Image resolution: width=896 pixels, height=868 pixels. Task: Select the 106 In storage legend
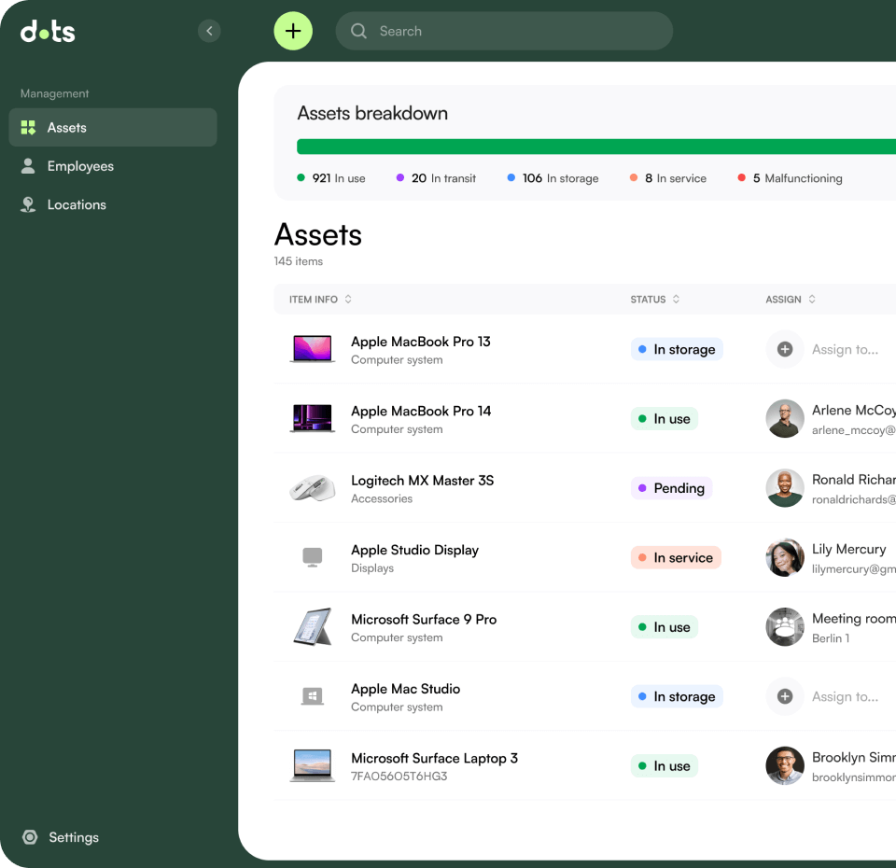553,178
